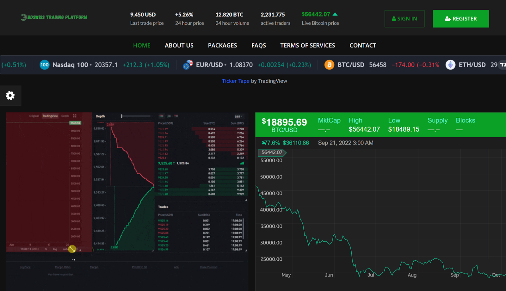The height and width of the screenshot is (291, 506).
Task: Open the PACKAGES menu item
Action: [222, 46]
